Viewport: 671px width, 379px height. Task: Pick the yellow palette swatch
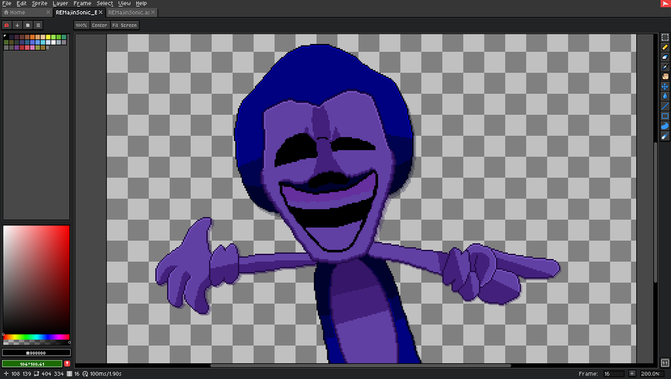tap(48, 37)
